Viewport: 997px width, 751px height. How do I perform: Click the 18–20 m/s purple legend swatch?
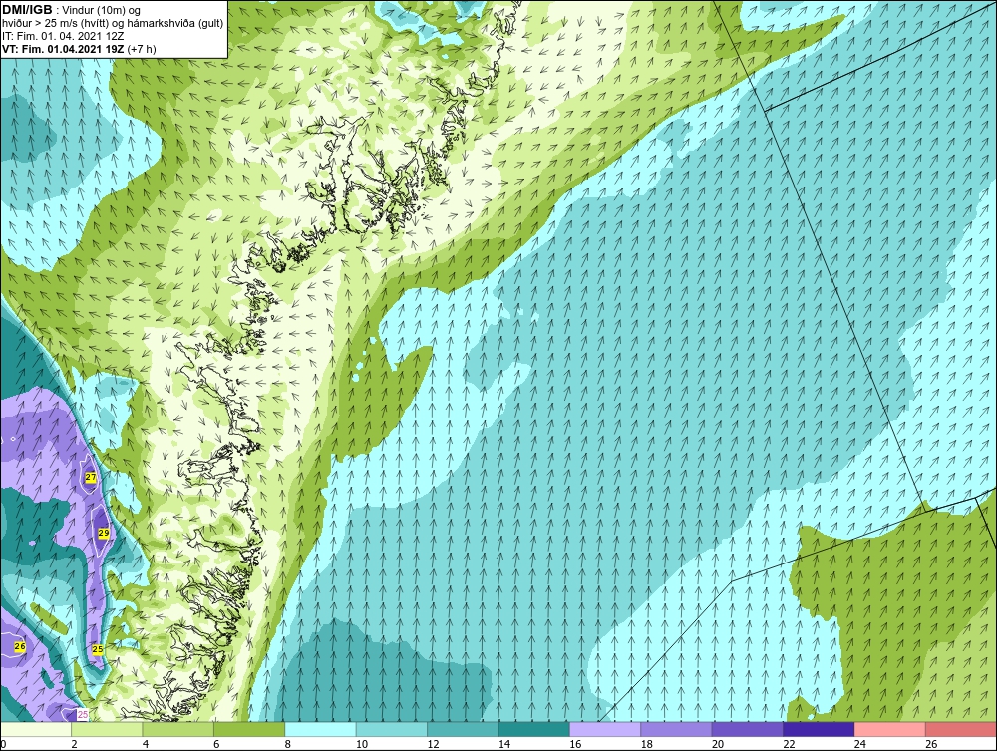tap(677, 729)
